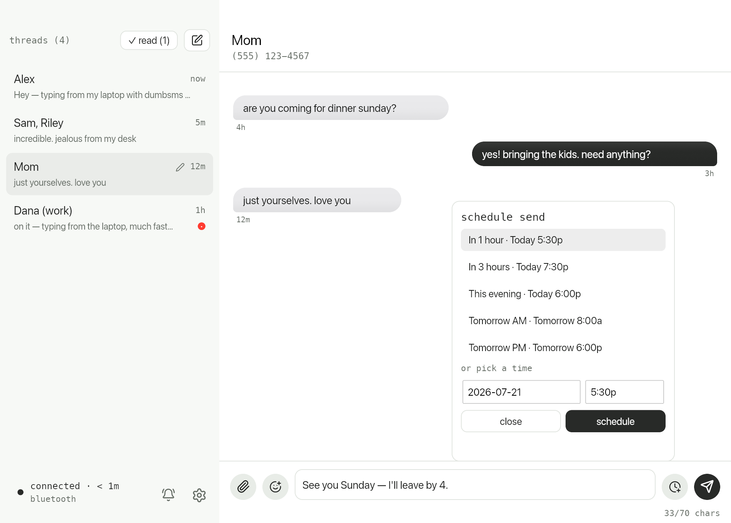The image size is (731, 523).
Task: Click the message text input box
Action: pyautogui.click(x=475, y=485)
